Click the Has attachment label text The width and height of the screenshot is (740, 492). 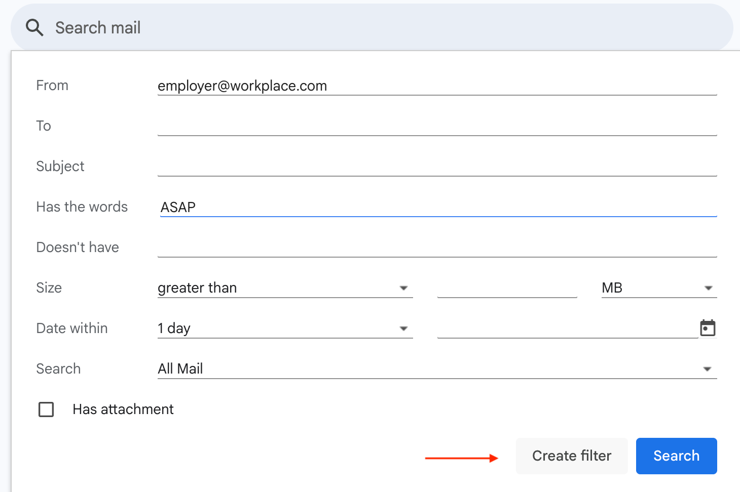123,409
